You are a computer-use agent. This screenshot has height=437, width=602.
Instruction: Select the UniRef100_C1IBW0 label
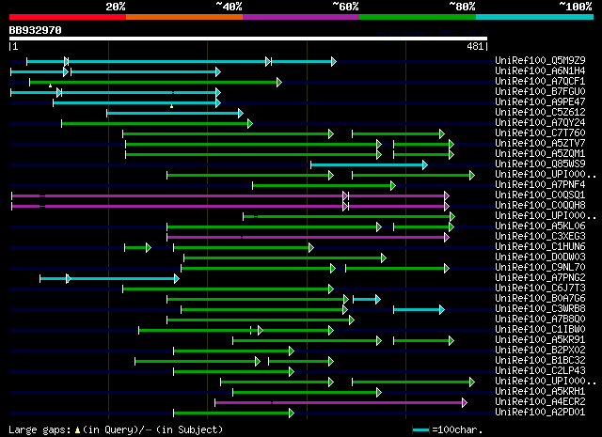point(540,330)
